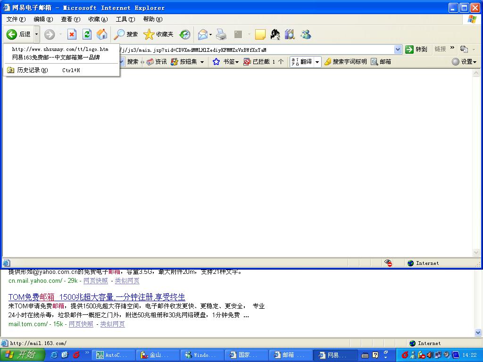Open TOM免费邮箱 link in back window
This screenshot has height=362, width=483.
point(97,297)
